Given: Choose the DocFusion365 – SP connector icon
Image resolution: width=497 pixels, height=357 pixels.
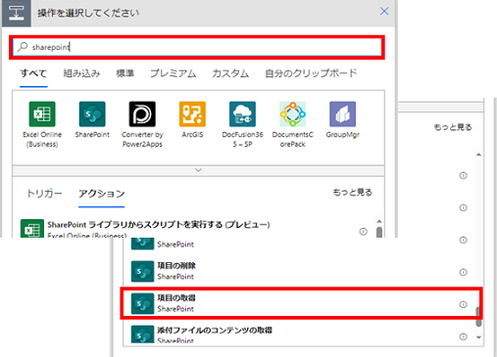Looking at the screenshot, I should [242, 114].
